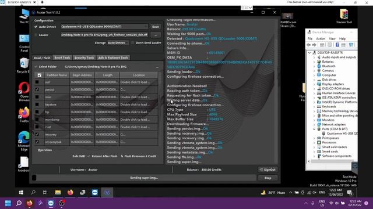Open File Explorer on the remote taskbar

pyautogui.click(x=58, y=192)
